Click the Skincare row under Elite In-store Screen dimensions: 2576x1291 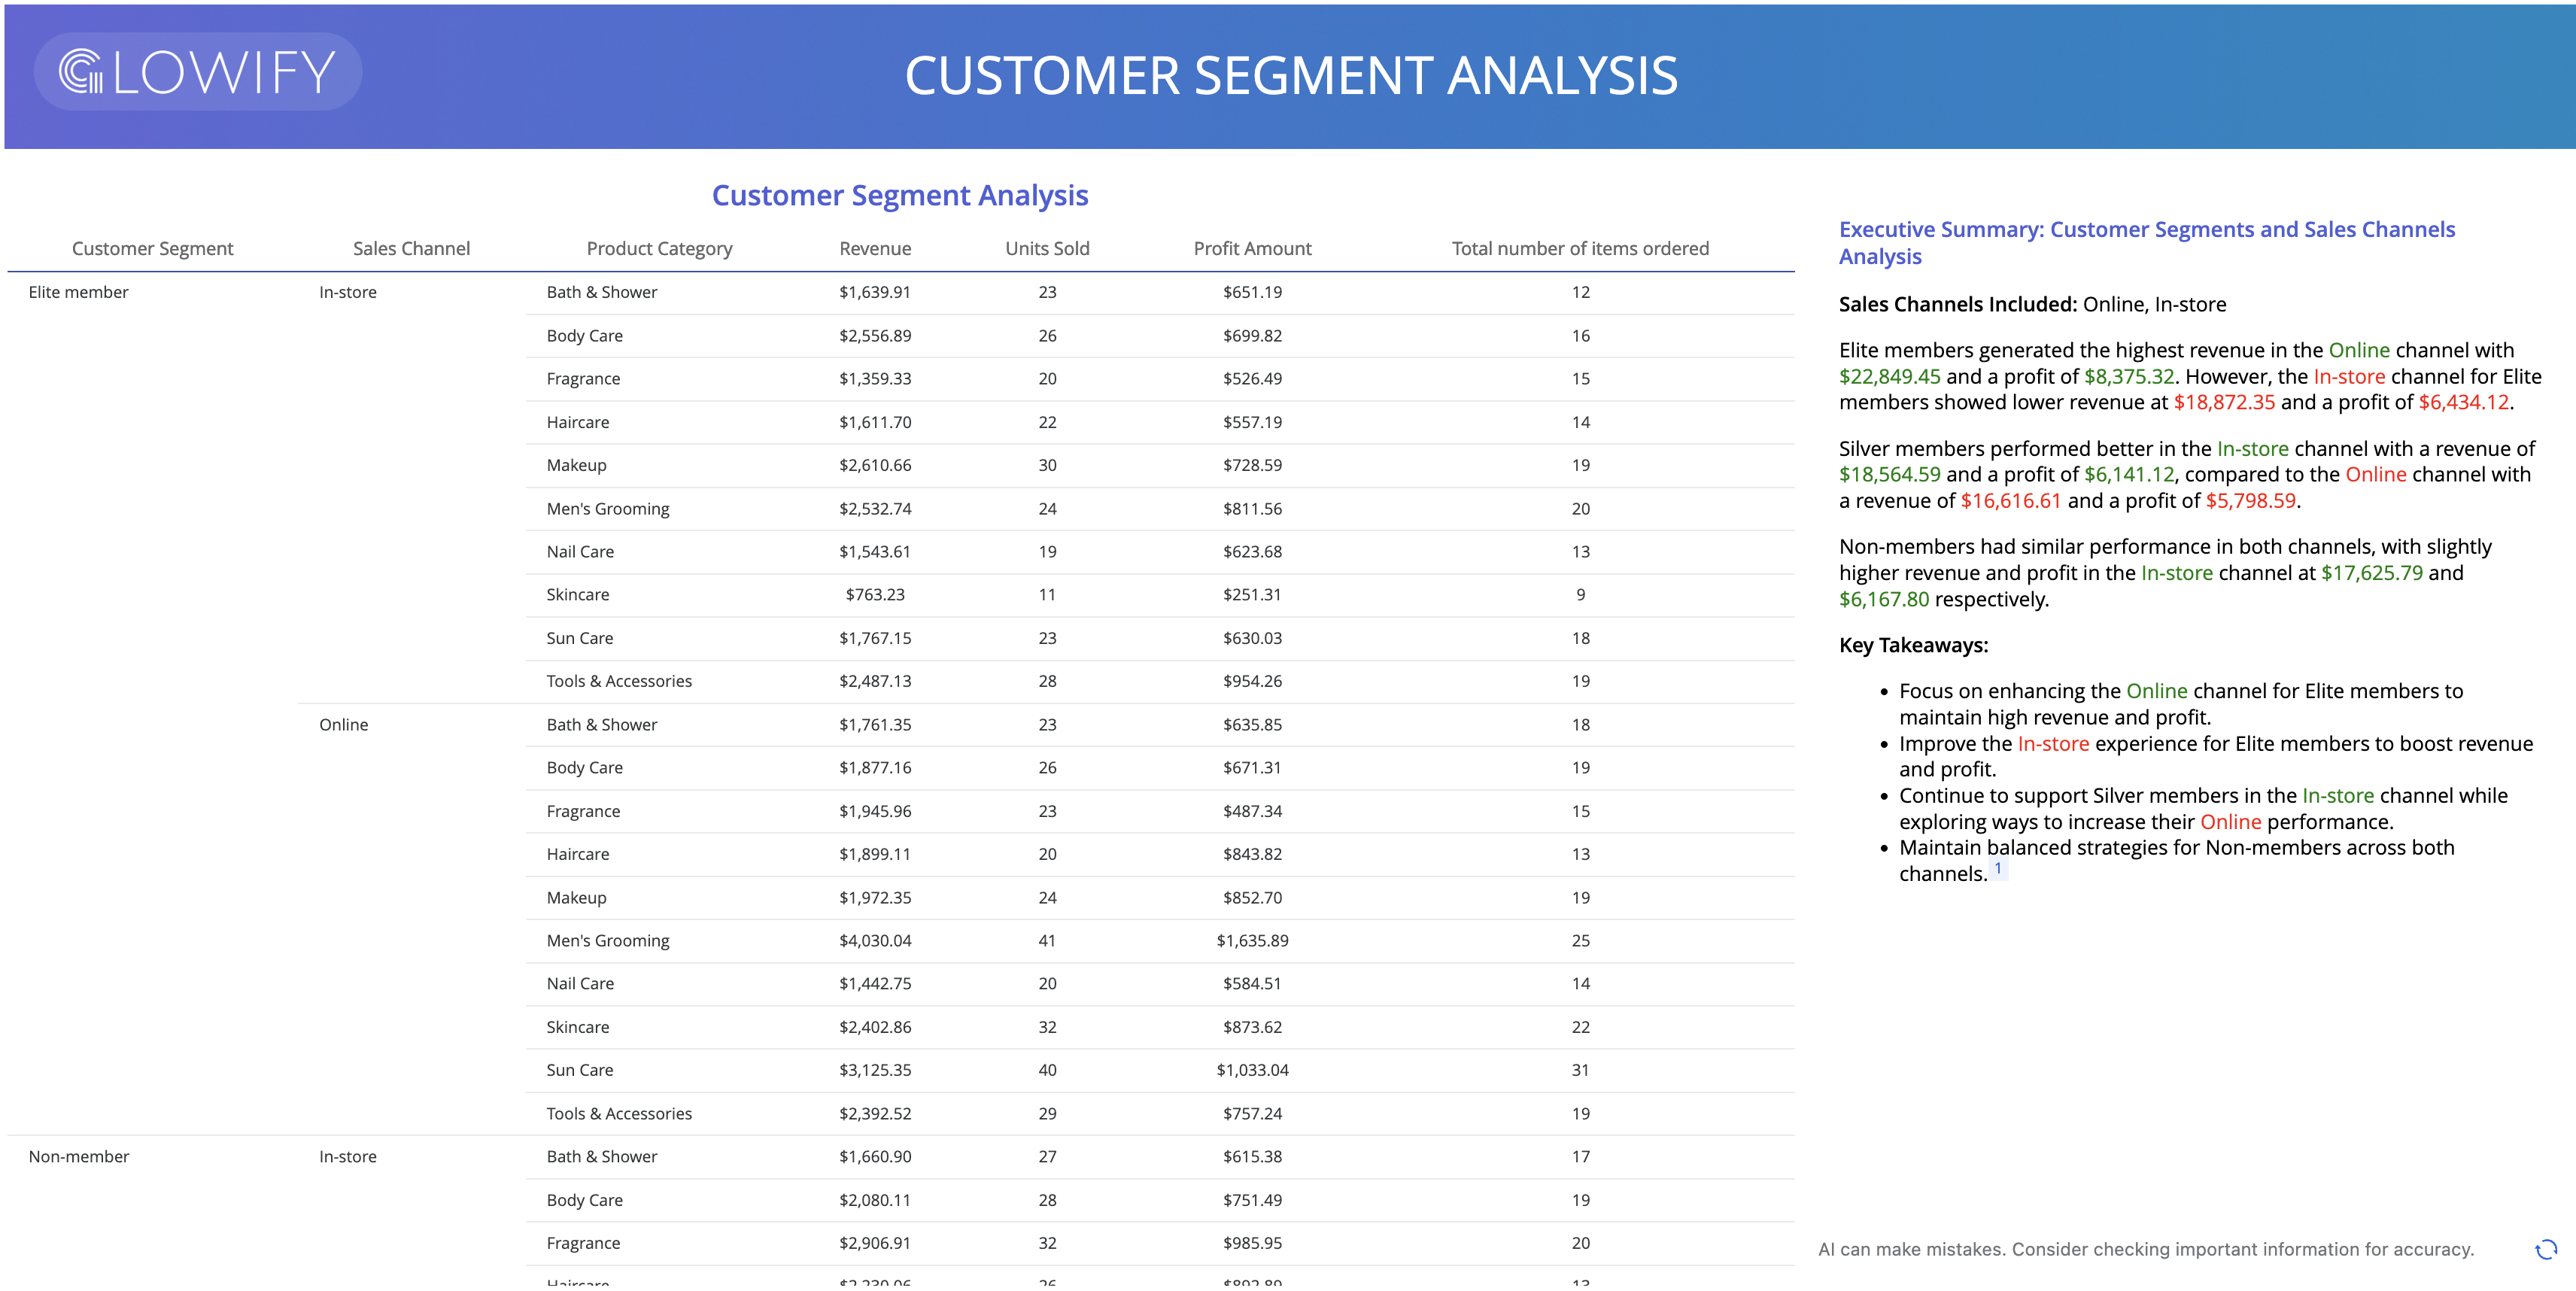[x=577, y=594]
